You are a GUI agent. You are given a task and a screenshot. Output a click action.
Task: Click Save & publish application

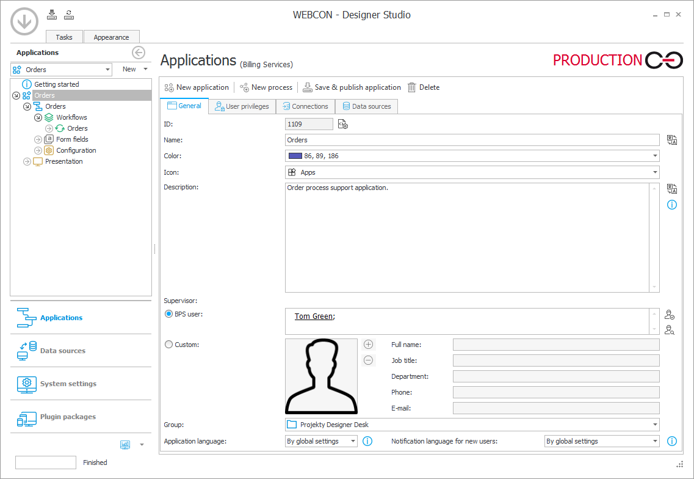pos(352,87)
